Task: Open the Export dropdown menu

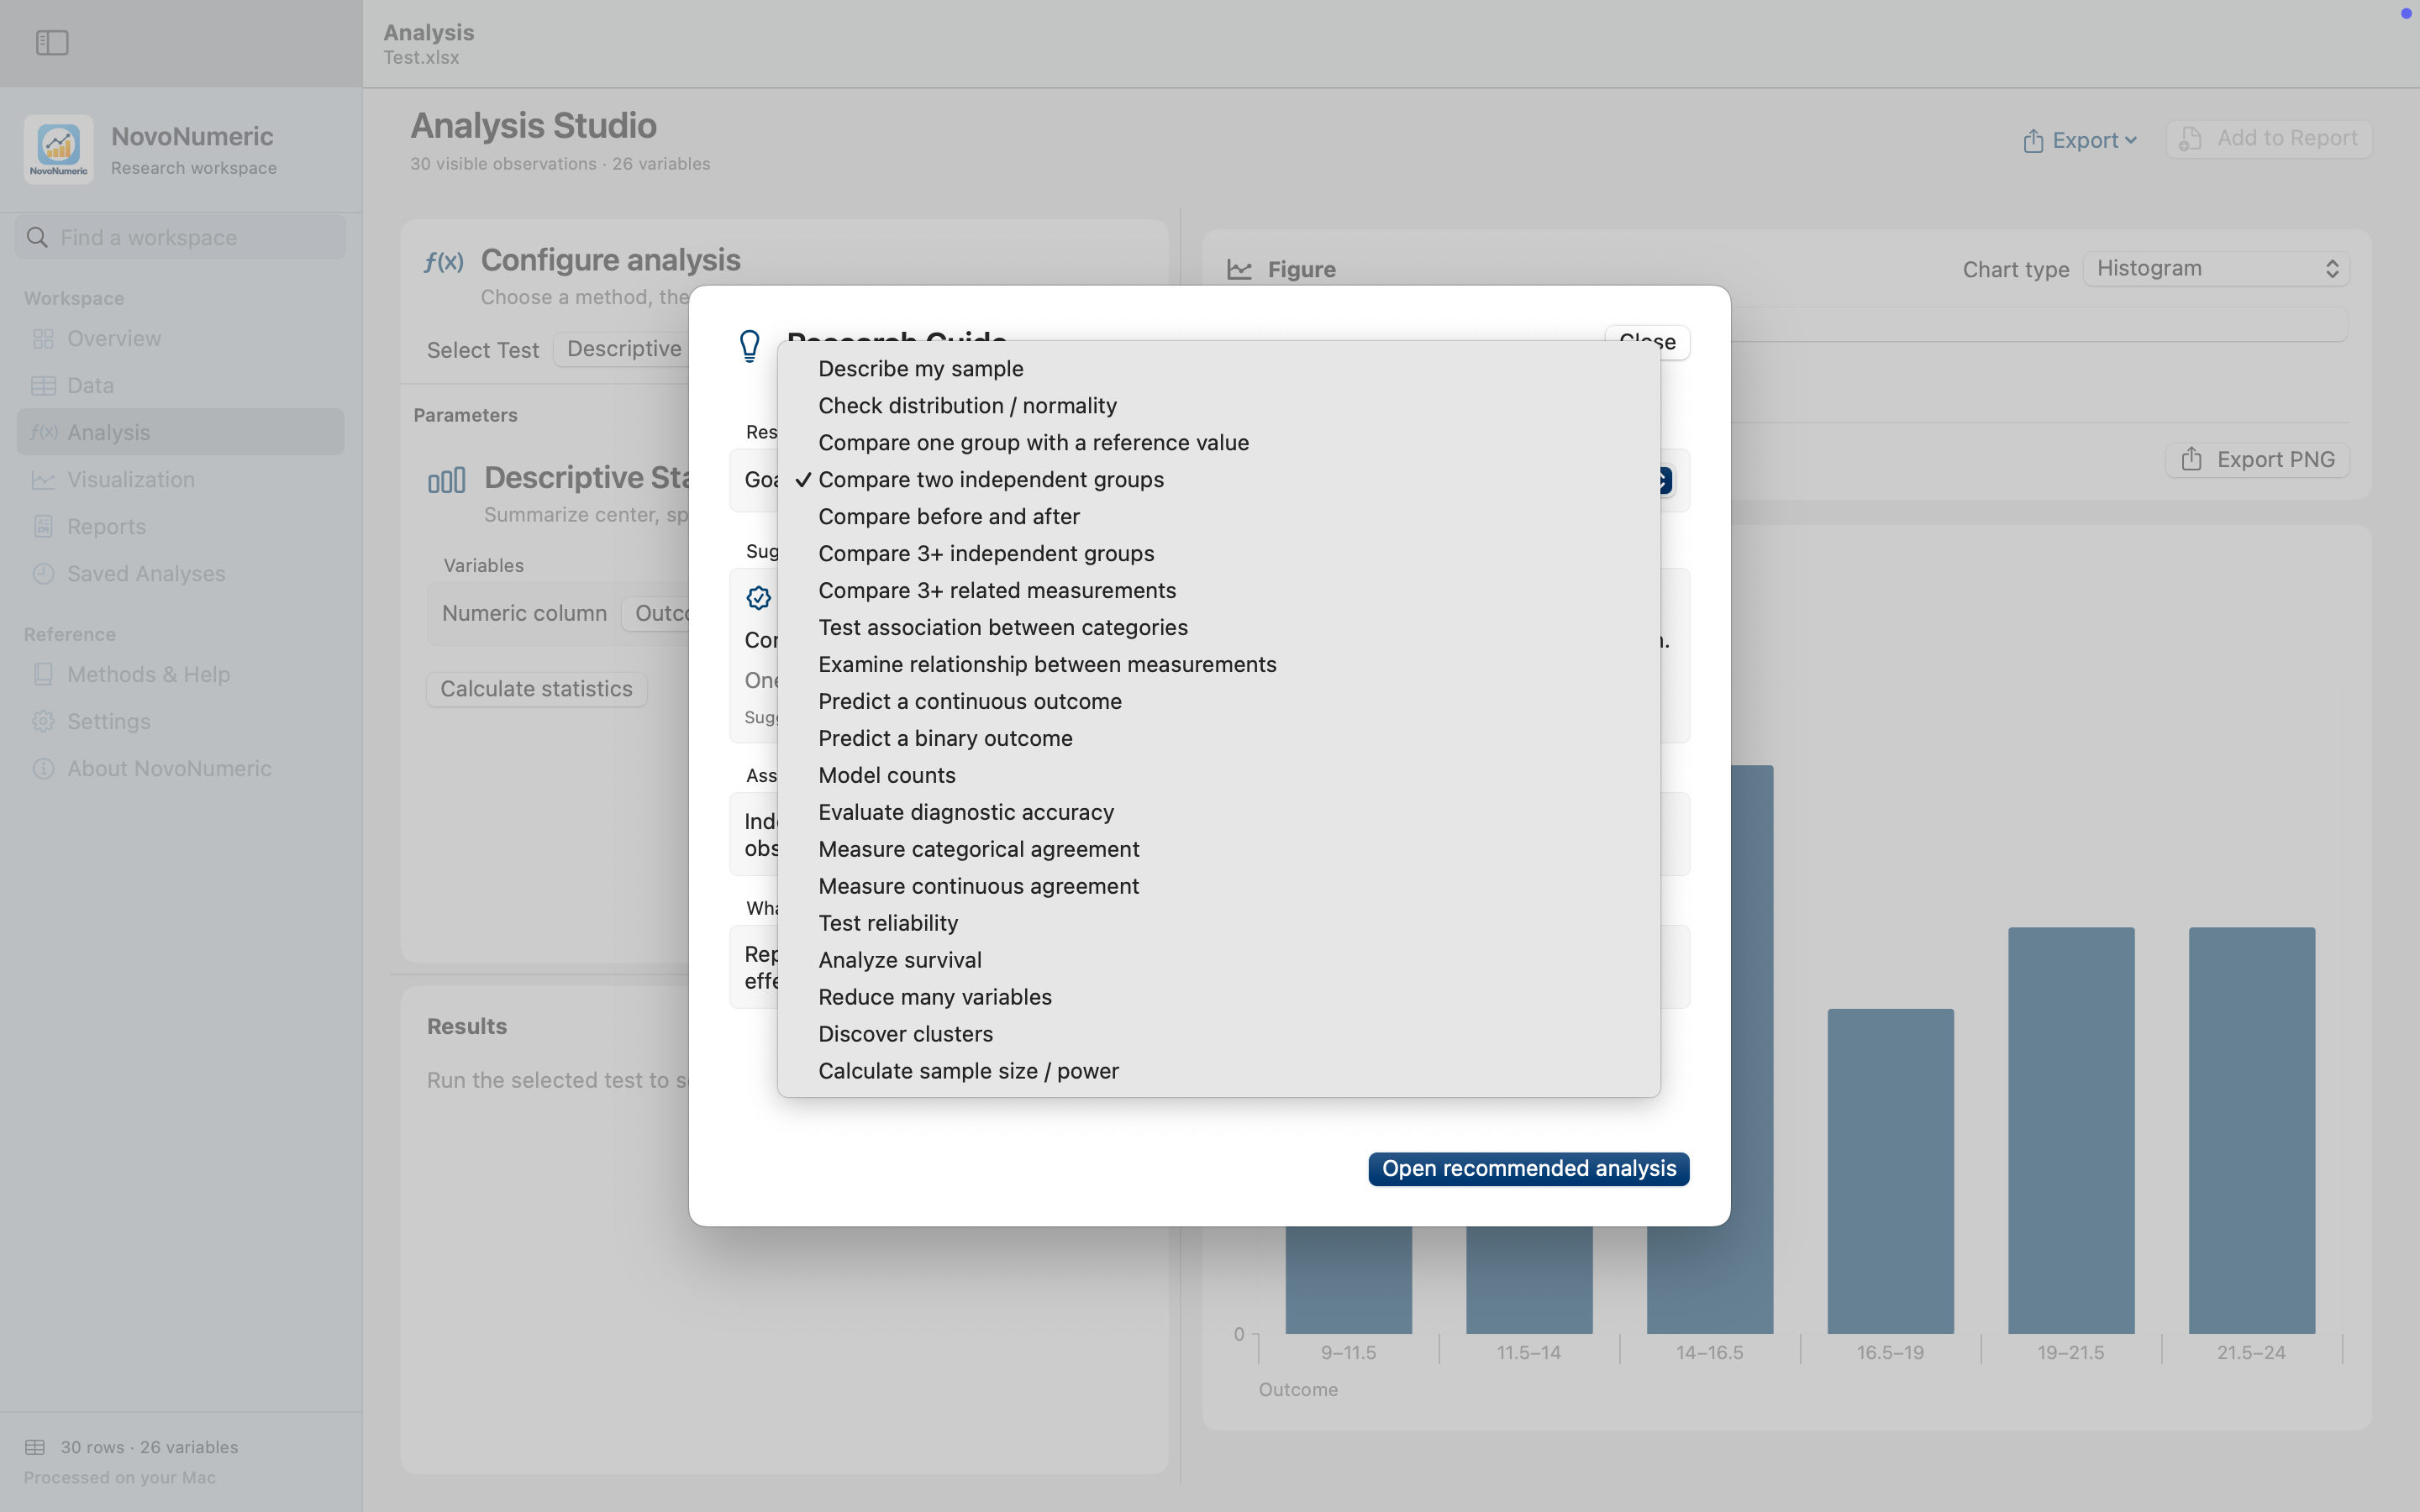Action: click(2079, 140)
